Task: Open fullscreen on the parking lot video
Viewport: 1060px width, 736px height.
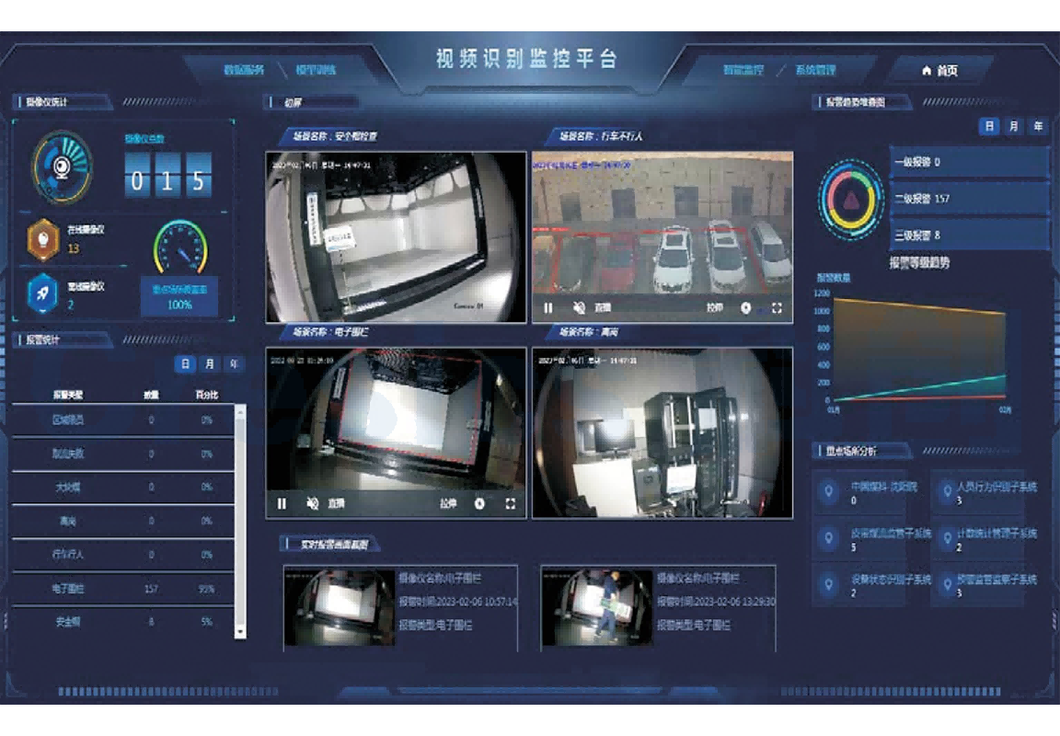Action: tap(777, 308)
